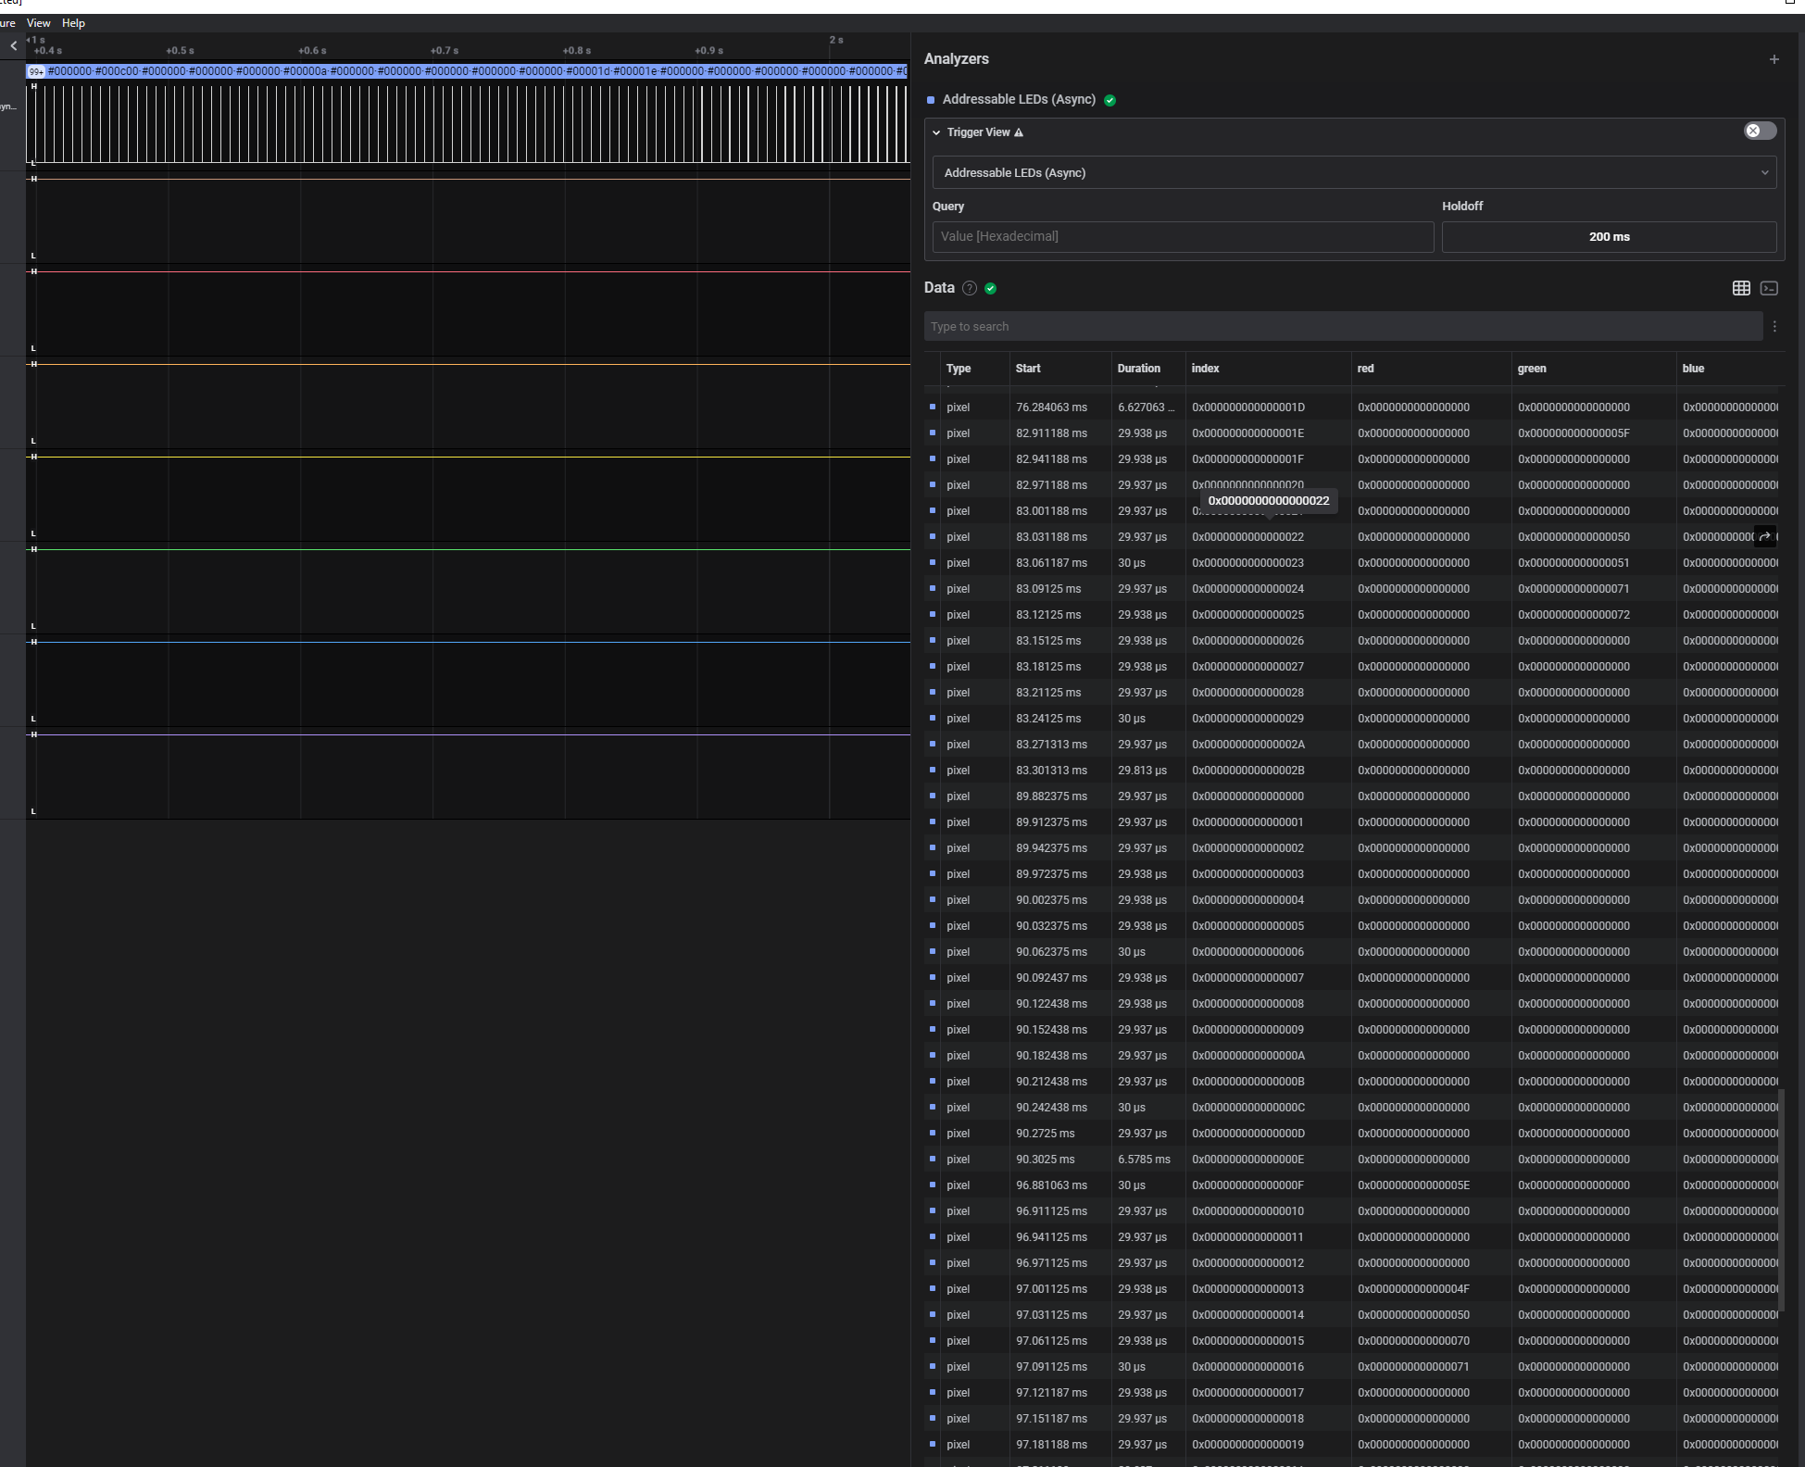Click the index column header
Viewport: 1805px width, 1467px height.
coord(1205,369)
